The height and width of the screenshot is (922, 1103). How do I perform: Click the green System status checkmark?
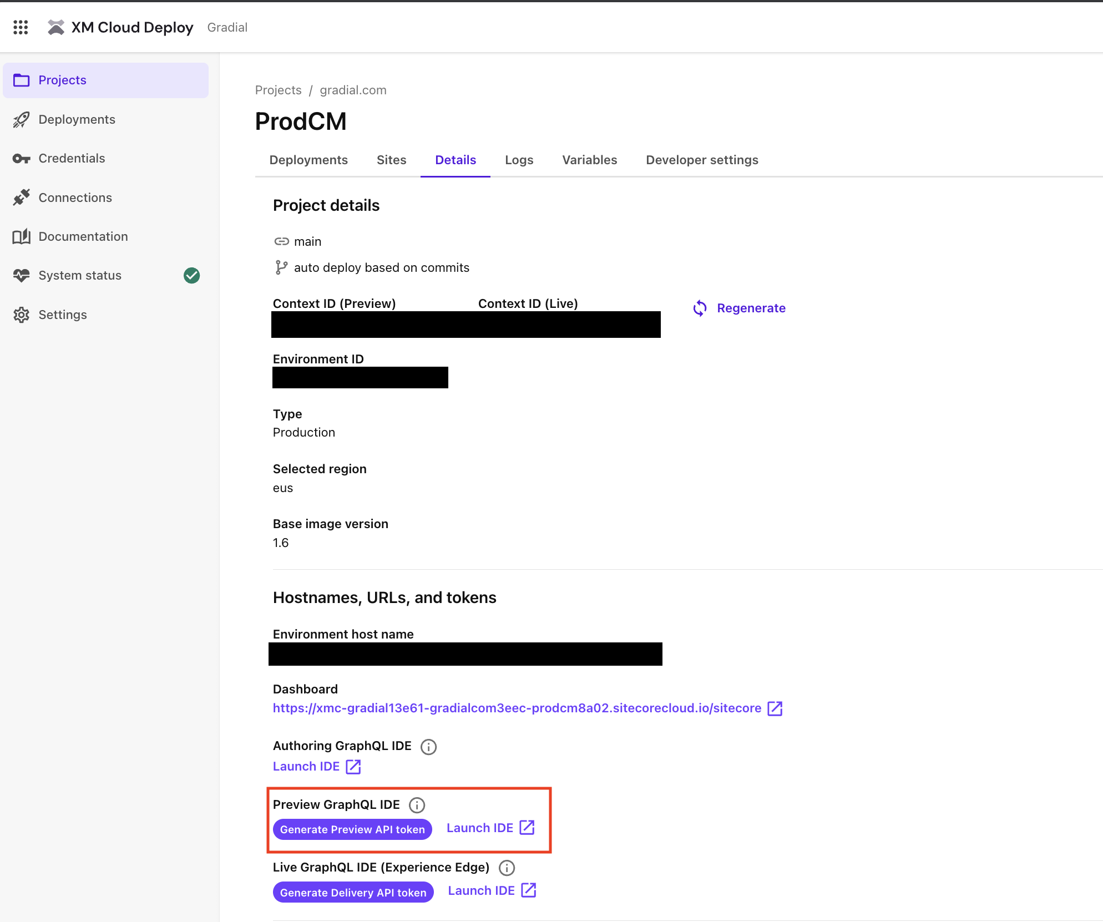(191, 276)
